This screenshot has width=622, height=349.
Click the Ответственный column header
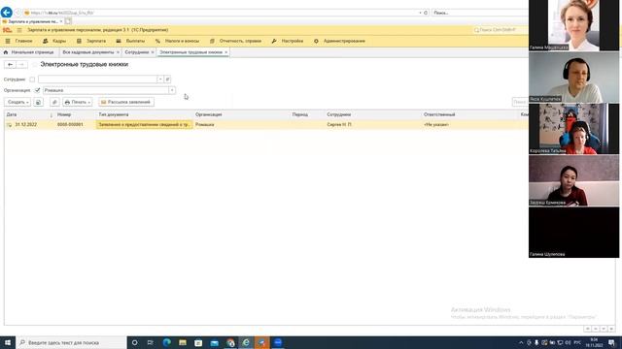tap(469, 114)
